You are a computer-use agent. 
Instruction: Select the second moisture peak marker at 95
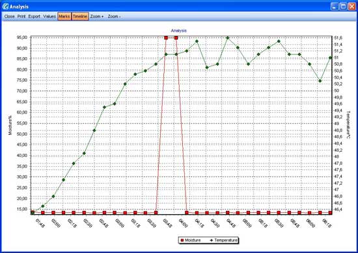pos(176,38)
